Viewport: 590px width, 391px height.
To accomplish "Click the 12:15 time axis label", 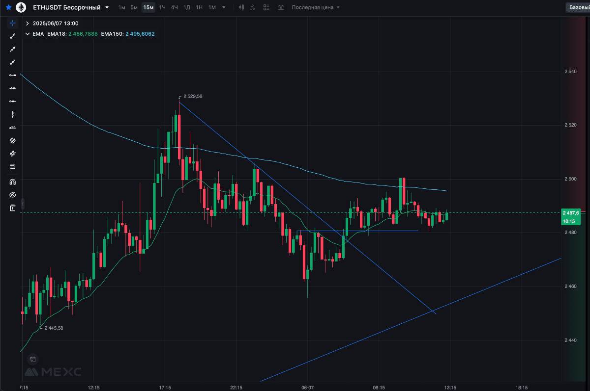I will (93, 387).
